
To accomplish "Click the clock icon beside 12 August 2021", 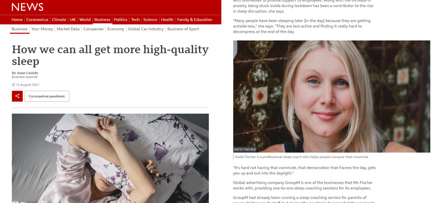I will tap(13, 85).
